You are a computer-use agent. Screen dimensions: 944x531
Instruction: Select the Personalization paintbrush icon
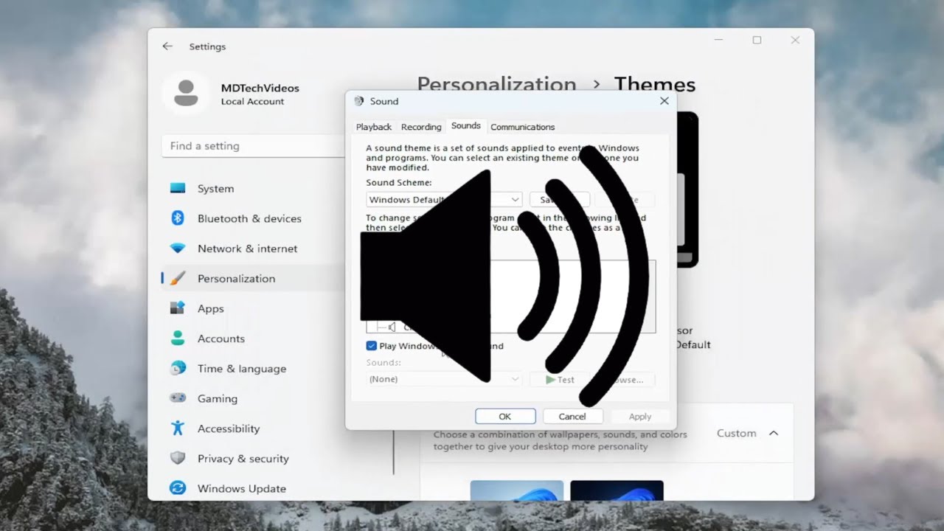178,278
